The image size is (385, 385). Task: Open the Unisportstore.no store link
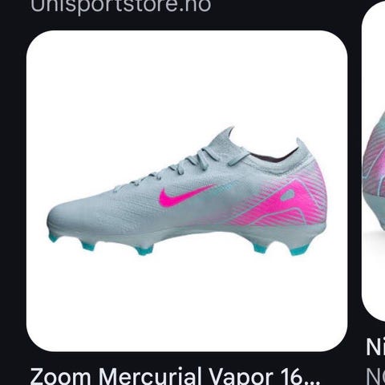[x=120, y=5]
